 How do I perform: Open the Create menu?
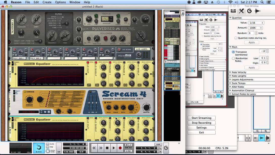[x=47, y=2]
